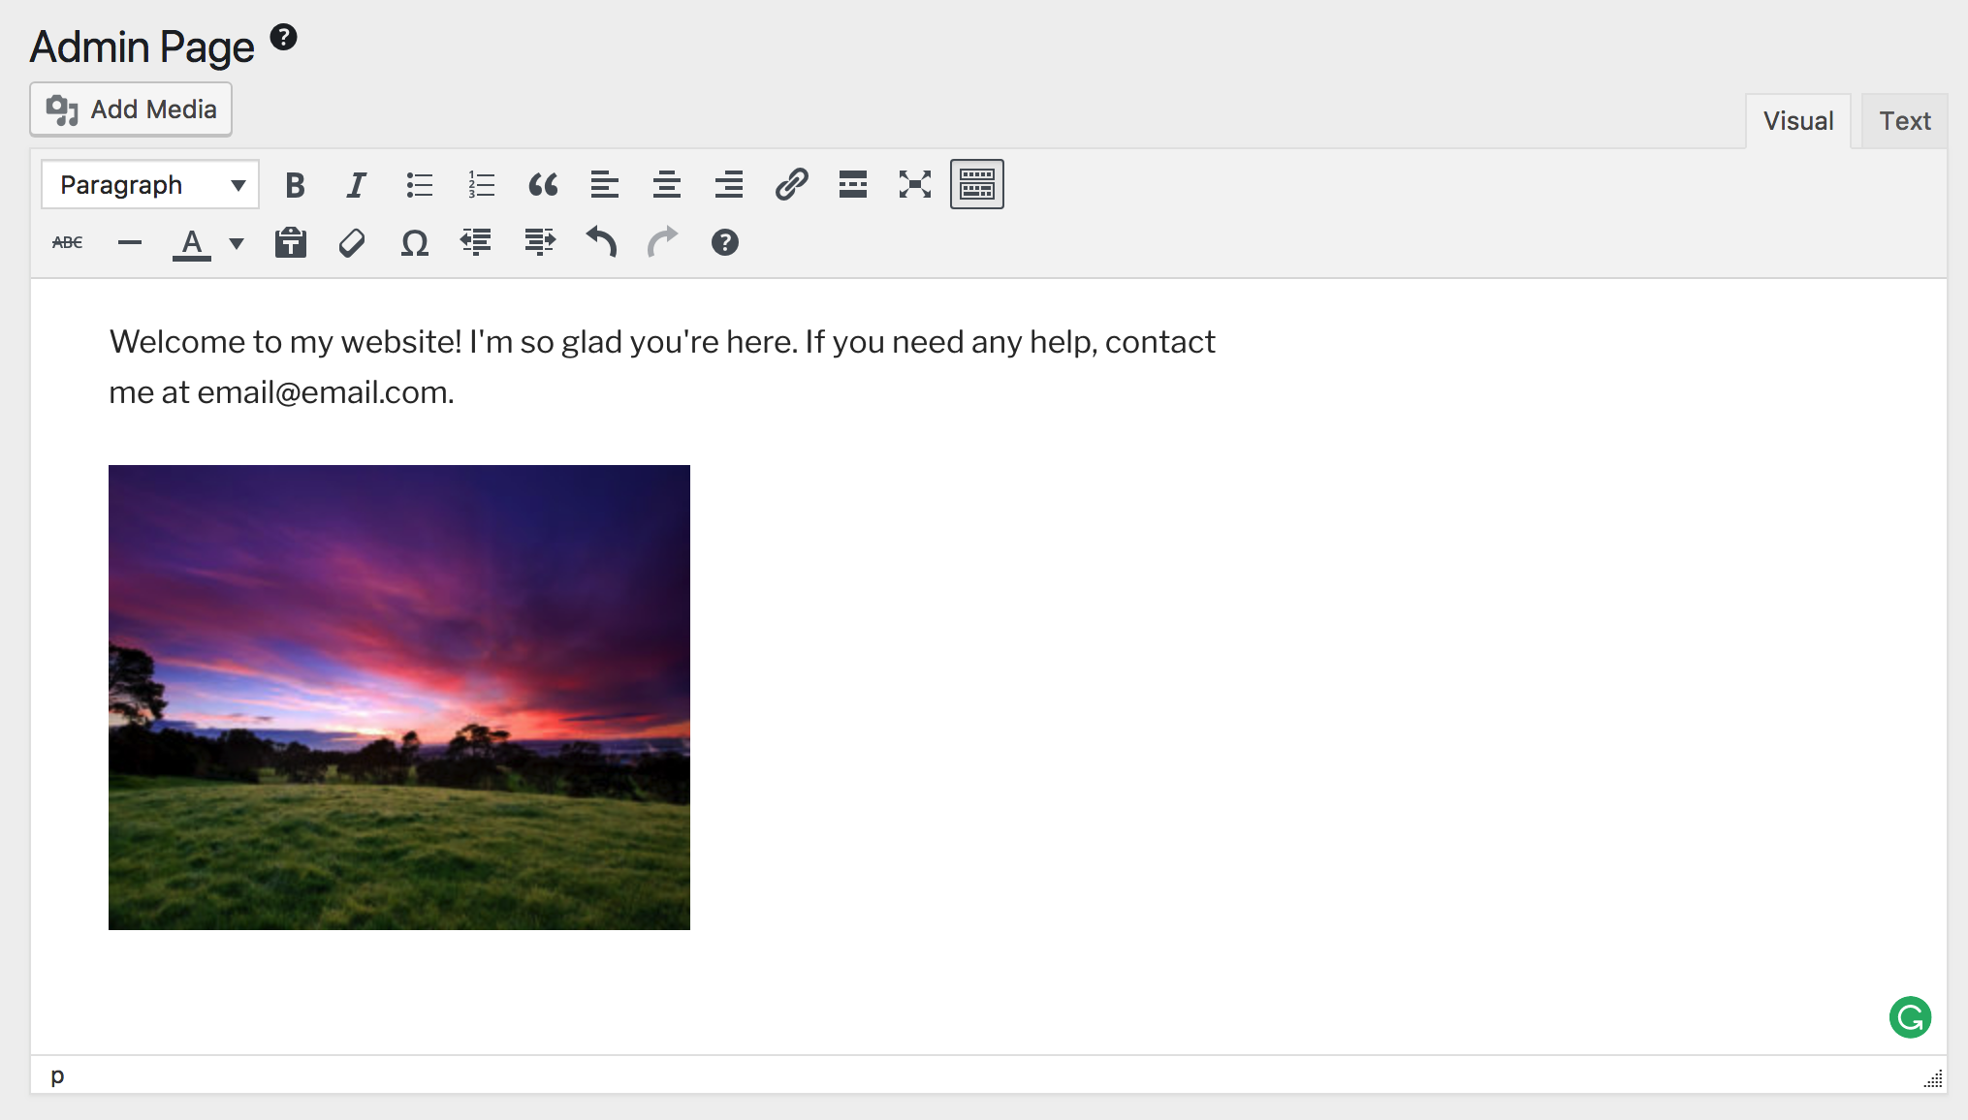
Task: Toggle distraction-free fullscreen mode
Action: coord(914,185)
